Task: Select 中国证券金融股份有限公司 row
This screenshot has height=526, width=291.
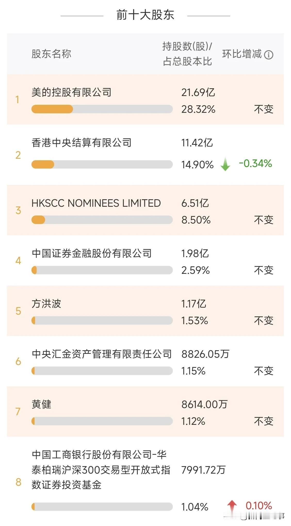Action: pyautogui.click(x=145, y=260)
